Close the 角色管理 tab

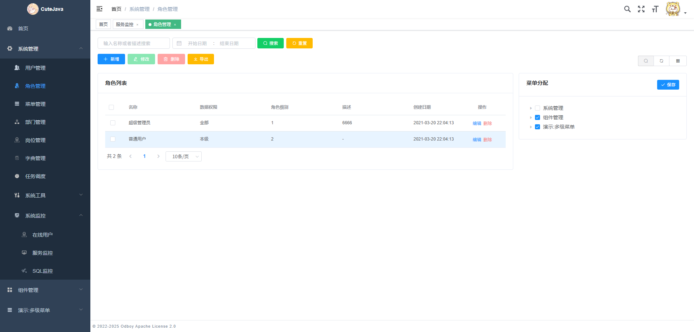click(175, 25)
